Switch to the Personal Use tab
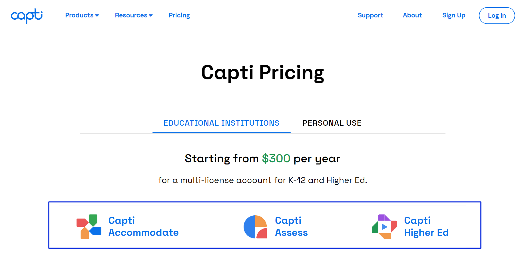524x259 pixels. [332, 123]
